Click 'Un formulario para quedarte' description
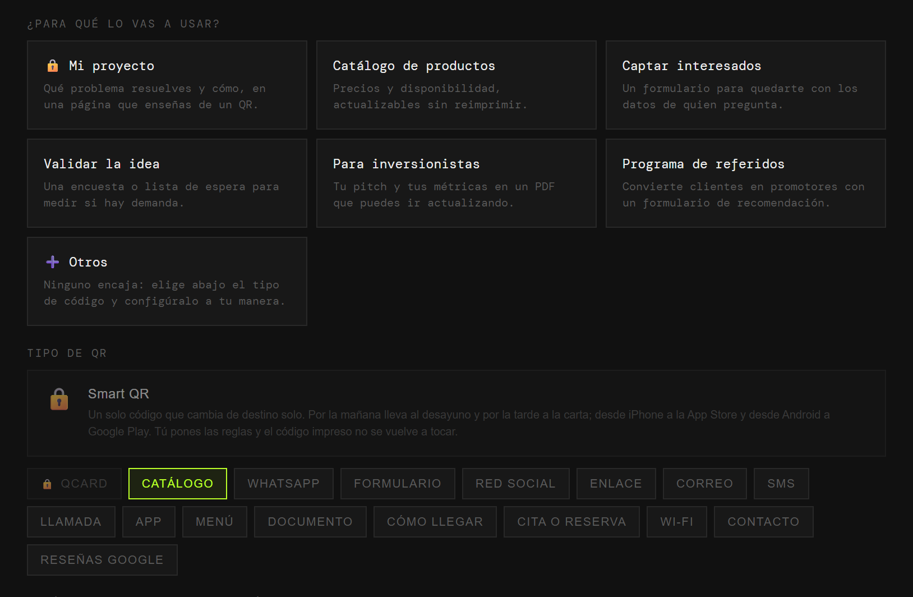Image resolution: width=913 pixels, height=597 pixels. pos(740,97)
